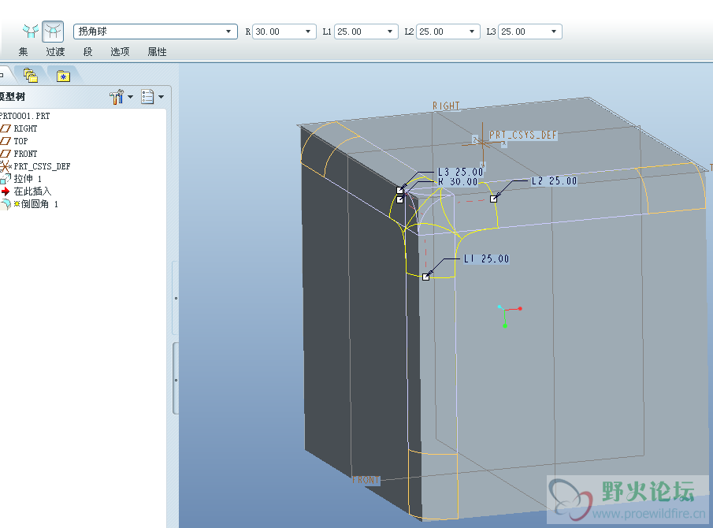
Task: Click the RIGHT datum label in the viewport
Action: pyautogui.click(x=446, y=106)
